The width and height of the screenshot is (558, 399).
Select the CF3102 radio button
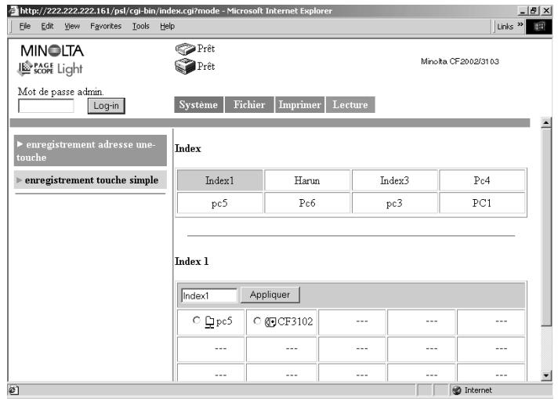click(257, 321)
